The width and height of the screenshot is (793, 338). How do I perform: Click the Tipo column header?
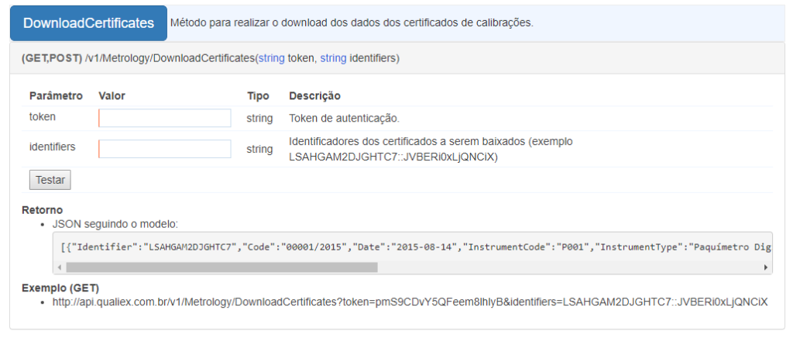(258, 95)
